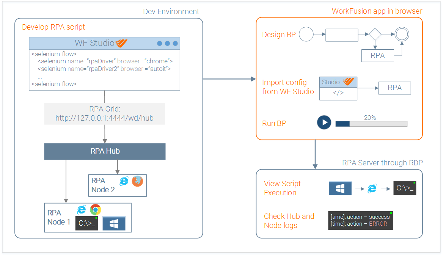Click the rpaDriver2 autoit selenium line
Screen dimensions: 443x256
(104, 69)
